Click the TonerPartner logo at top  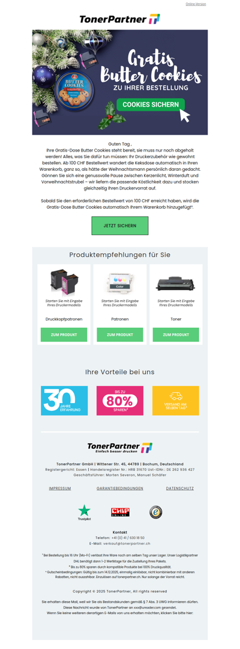pyautogui.click(x=120, y=19)
